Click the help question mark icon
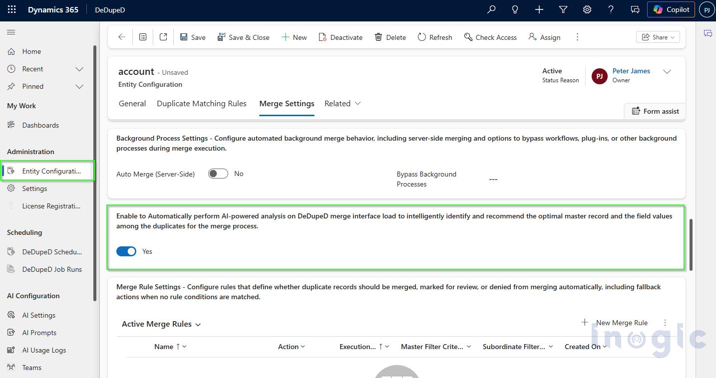The width and height of the screenshot is (716, 378). (611, 9)
